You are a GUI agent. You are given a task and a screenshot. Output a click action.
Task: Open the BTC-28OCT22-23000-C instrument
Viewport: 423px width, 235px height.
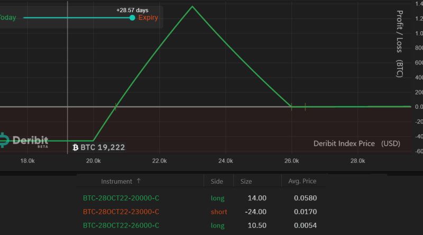(x=121, y=212)
